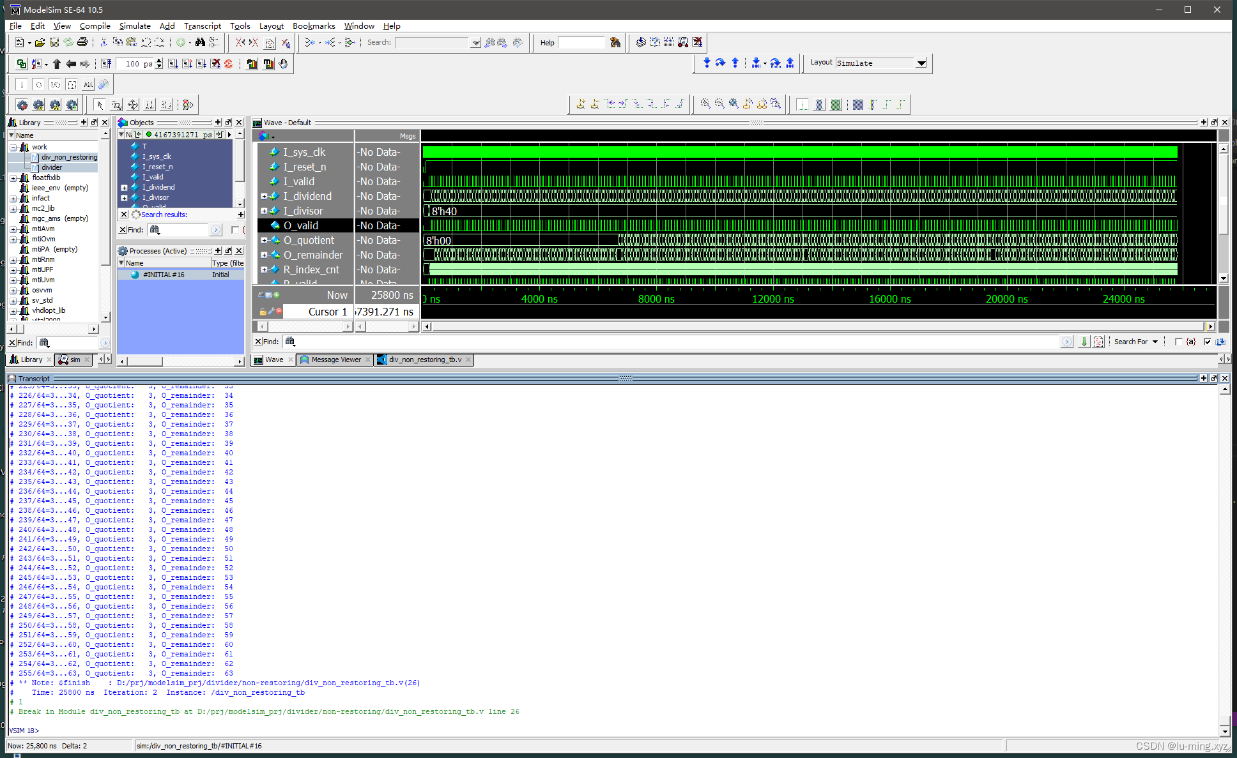Open the Layout Simulate dropdown
Viewport: 1237px width, 758px height.
point(921,63)
